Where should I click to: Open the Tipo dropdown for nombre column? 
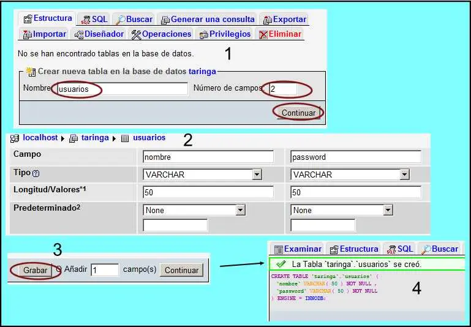pyautogui.click(x=203, y=175)
